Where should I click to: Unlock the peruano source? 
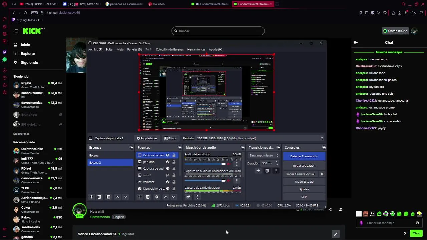click(x=174, y=162)
